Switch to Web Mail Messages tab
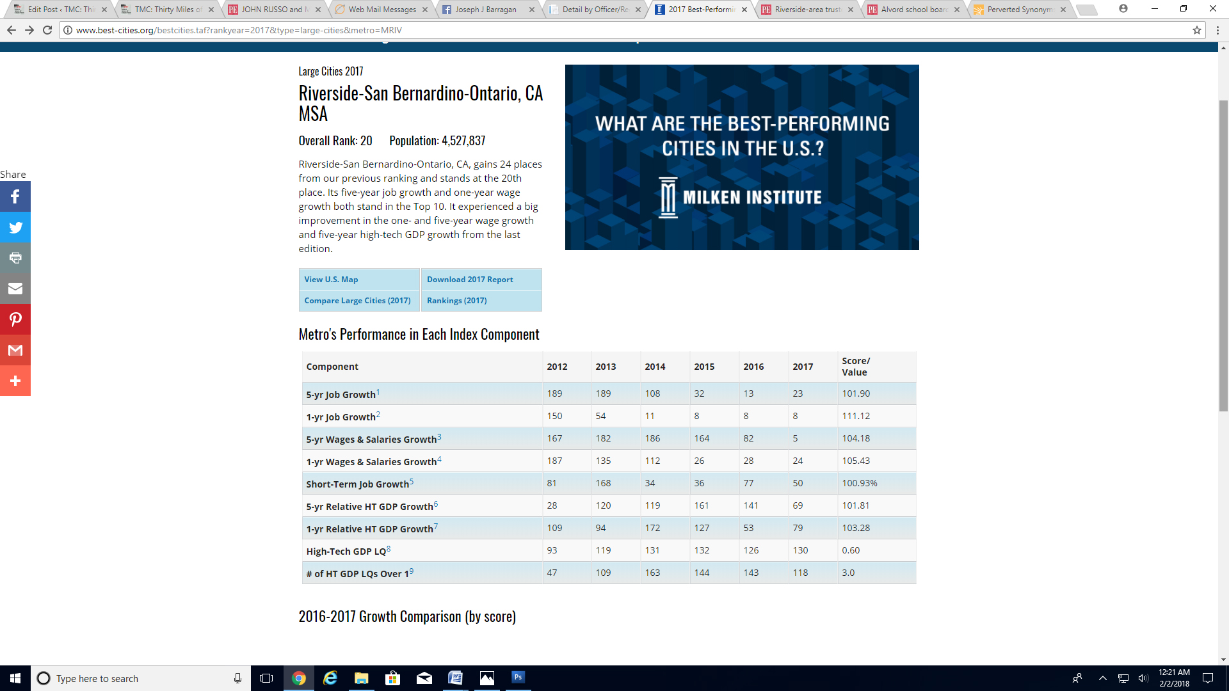 (x=382, y=10)
